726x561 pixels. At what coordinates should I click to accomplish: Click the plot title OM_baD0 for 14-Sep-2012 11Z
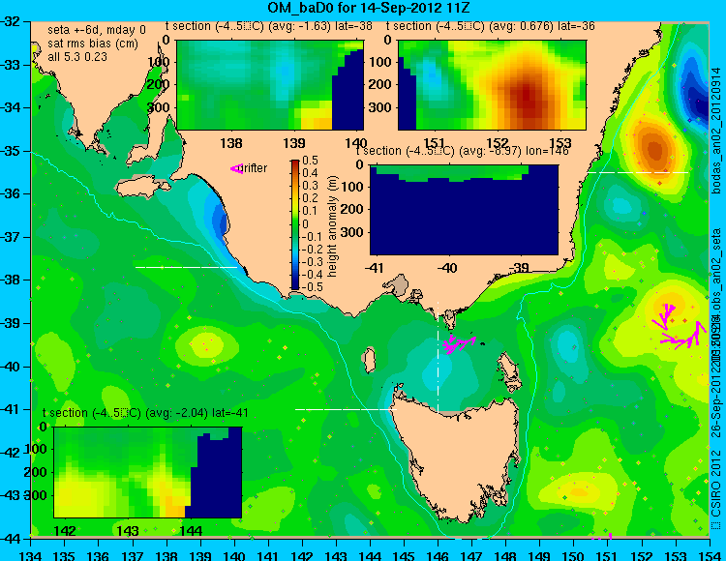[369, 8]
